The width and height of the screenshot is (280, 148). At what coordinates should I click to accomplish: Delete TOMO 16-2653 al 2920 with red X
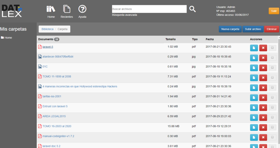point(263,127)
